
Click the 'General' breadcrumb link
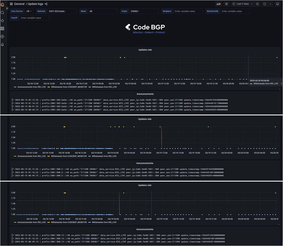point(19,4)
